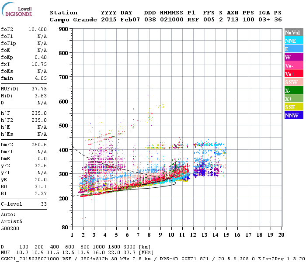
Task: Click the D 3000 km table value
Action: pos(129,247)
